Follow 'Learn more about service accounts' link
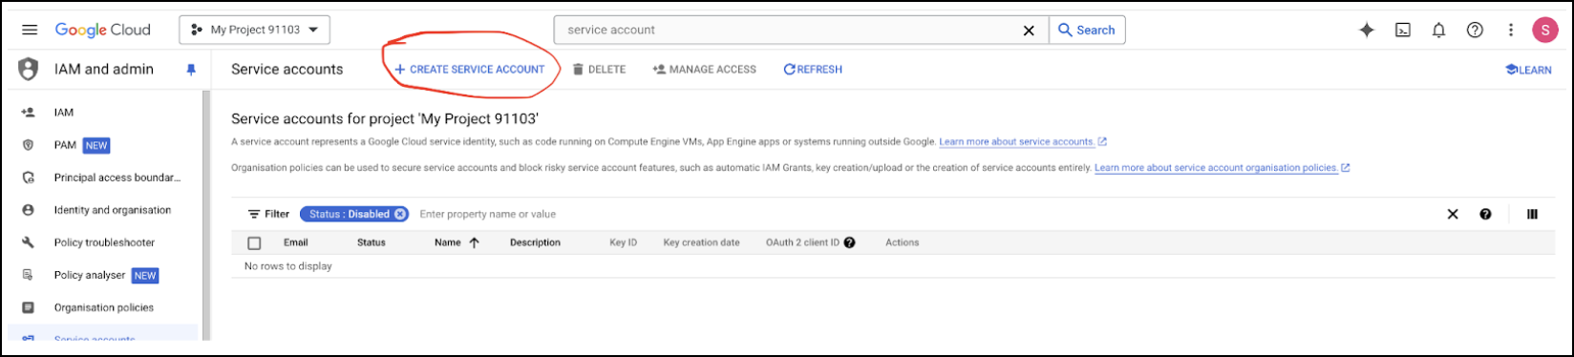Image resolution: width=1574 pixels, height=357 pixels. click(1016, 141)
